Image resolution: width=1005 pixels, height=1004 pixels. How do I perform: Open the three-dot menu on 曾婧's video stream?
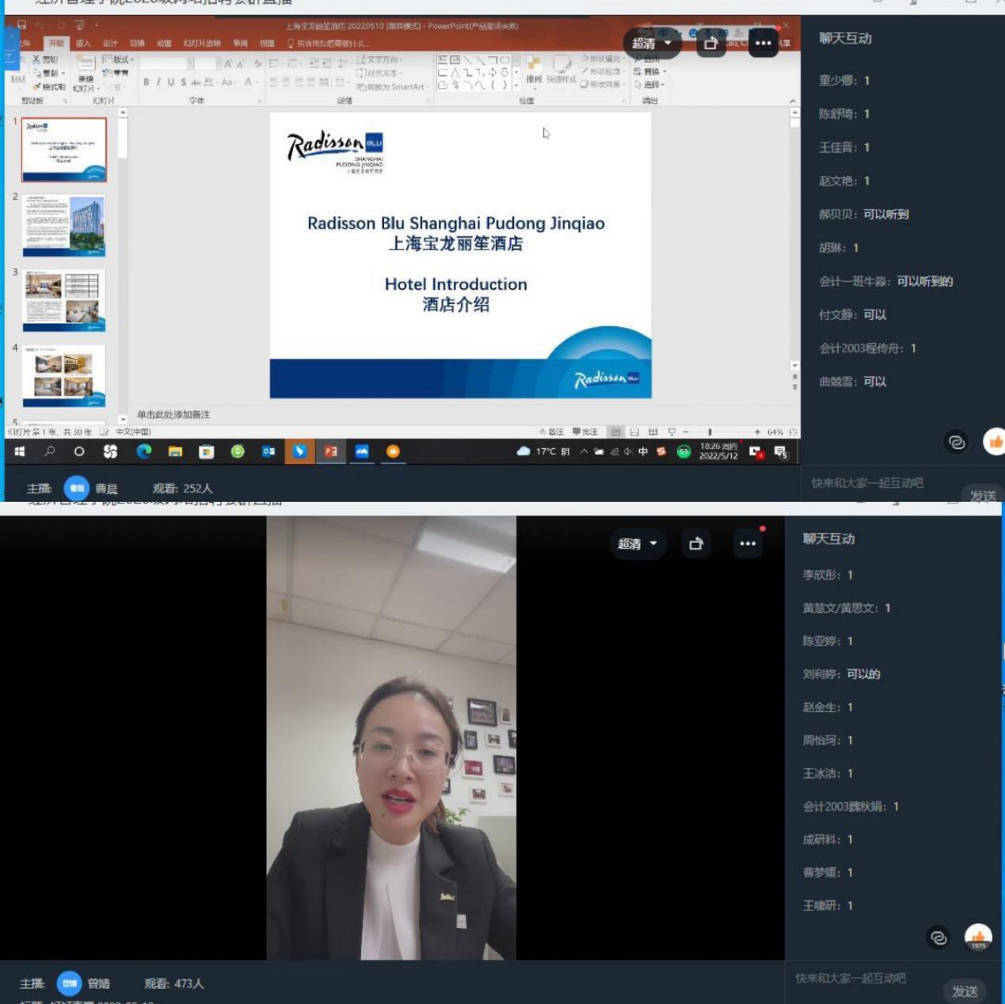(748, 544)
